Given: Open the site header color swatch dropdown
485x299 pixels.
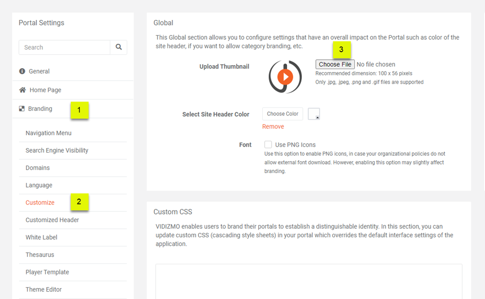Looking at the screenshot, I should coord(314,114).
